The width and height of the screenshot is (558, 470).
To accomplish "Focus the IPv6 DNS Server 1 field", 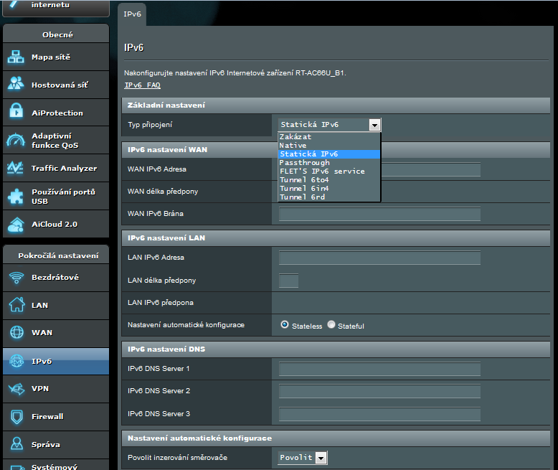I will pyautogui.click(x=379, y=369).
